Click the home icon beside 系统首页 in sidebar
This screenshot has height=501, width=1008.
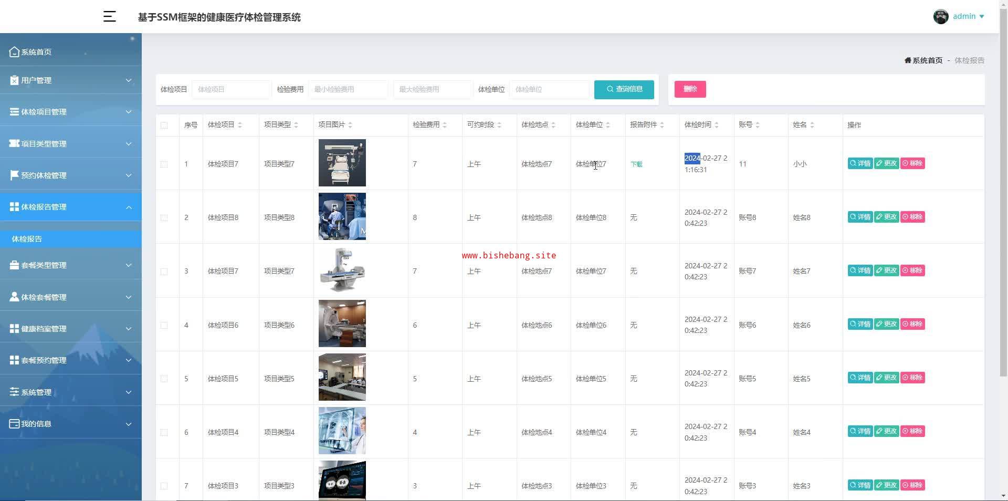pos(14,51)
